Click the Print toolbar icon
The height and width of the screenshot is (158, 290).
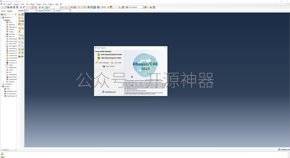[11, 7]
